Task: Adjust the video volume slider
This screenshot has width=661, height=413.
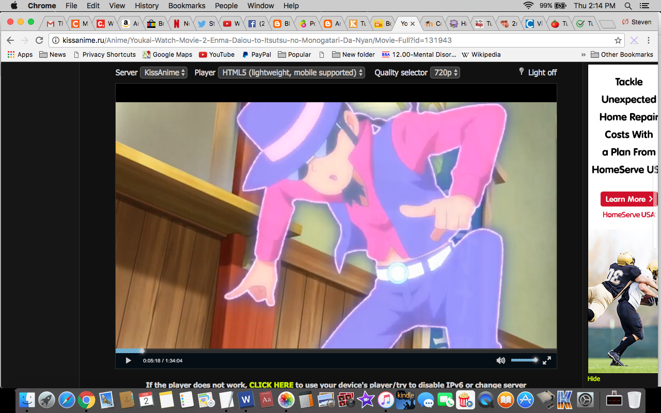Action: 524,360
